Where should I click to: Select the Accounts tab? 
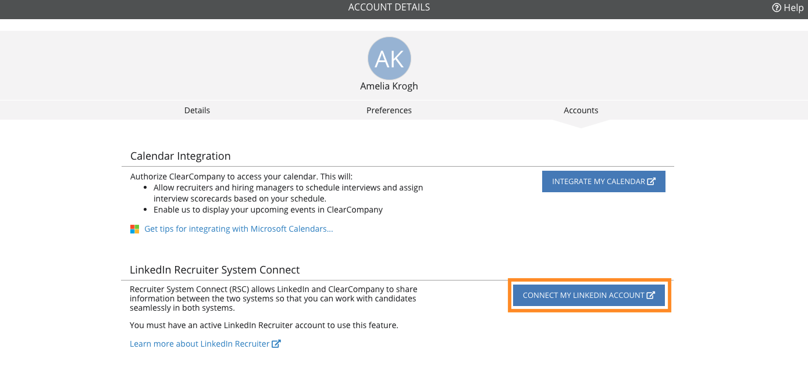tap(581, 110)
